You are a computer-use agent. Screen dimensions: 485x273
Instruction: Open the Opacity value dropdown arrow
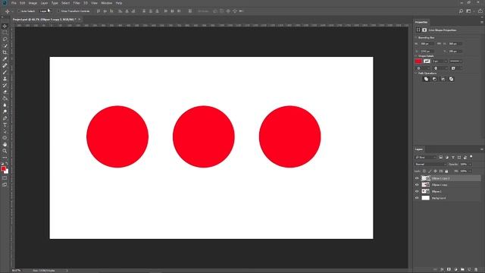471,165
